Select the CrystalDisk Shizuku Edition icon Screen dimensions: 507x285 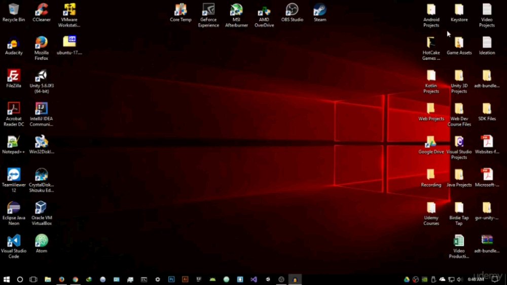42,180
